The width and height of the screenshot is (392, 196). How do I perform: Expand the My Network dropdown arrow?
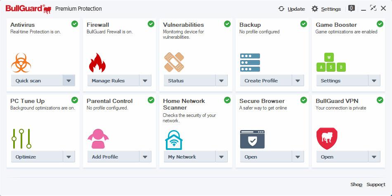pyautogui.click(x=222, y=157)
